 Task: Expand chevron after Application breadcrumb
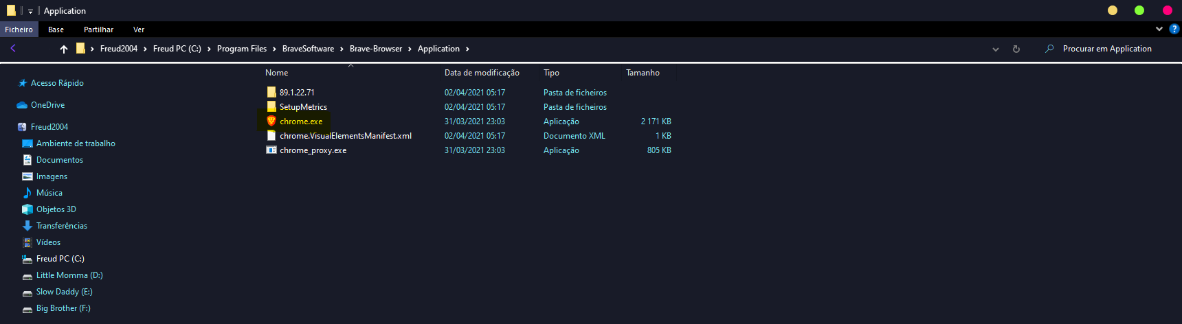(x=467, y=49)
